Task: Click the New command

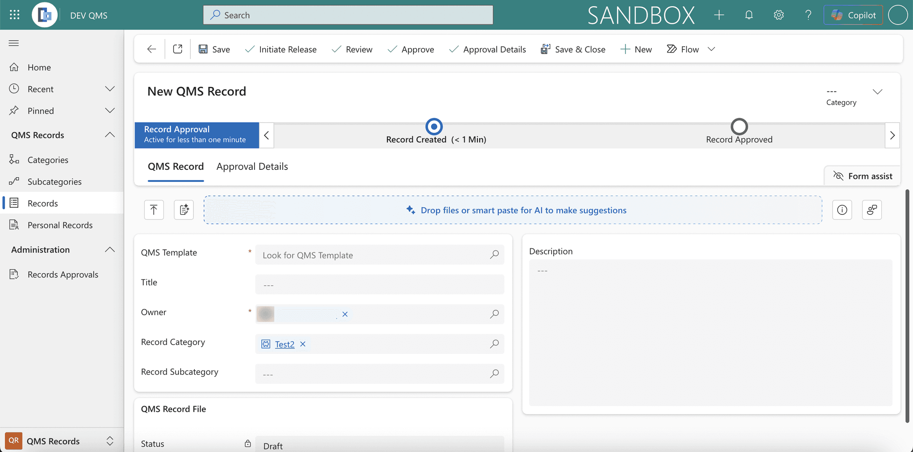Action: click(x=636, y=49)
